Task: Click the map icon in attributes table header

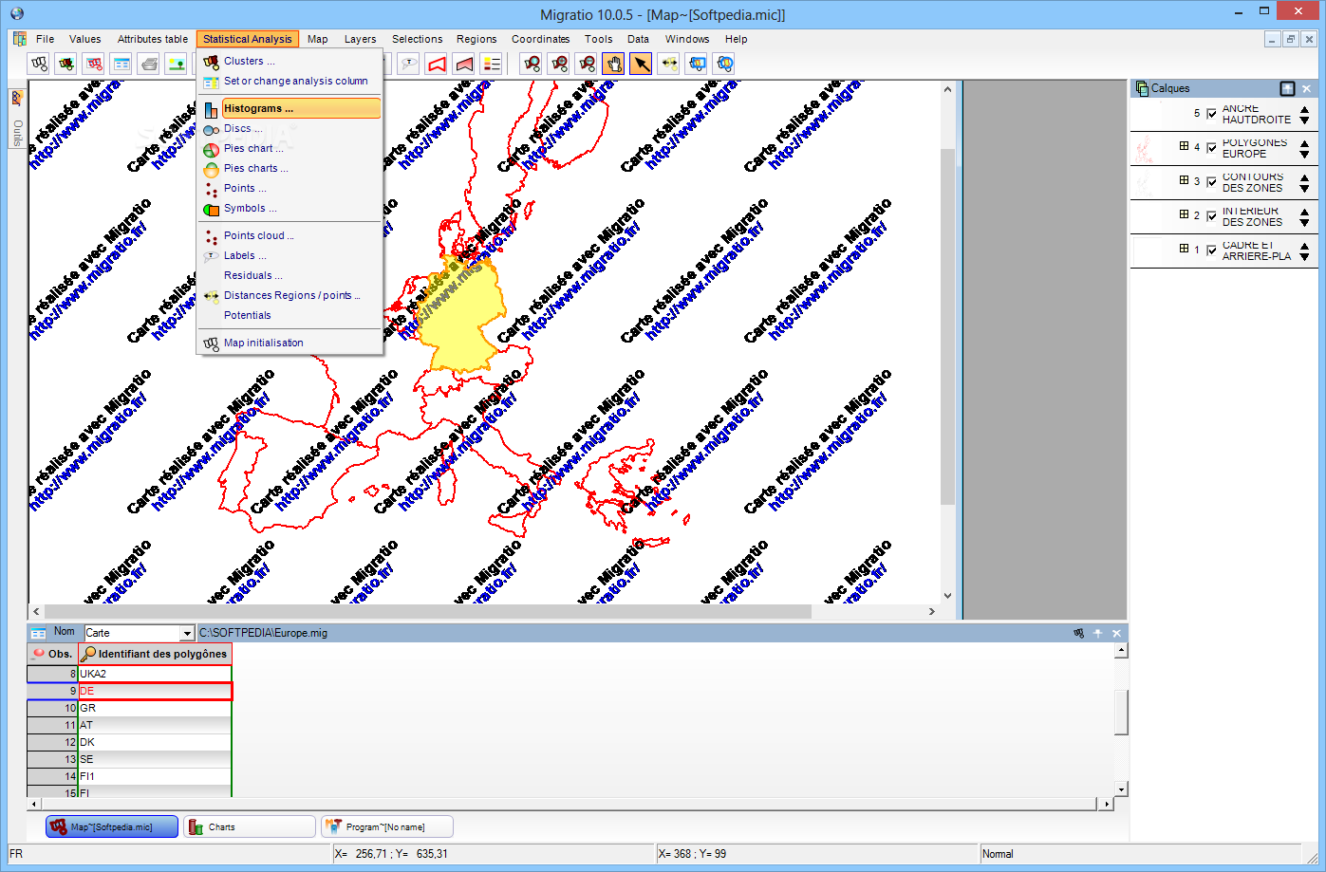Action: [1078, 633]
